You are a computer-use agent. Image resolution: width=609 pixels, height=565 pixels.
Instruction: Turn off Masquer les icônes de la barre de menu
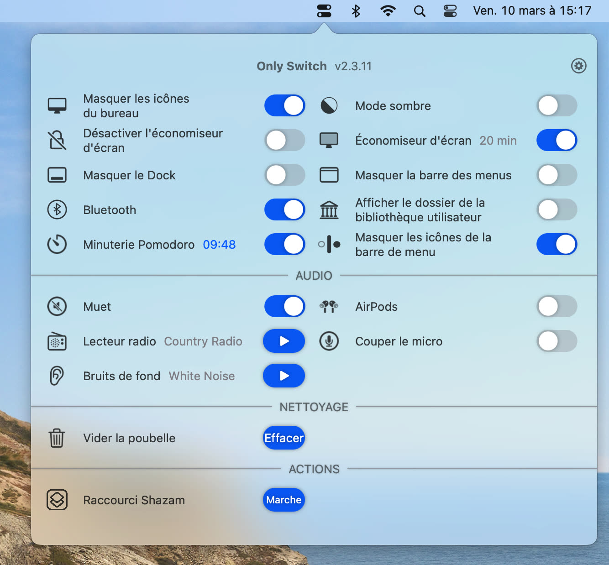click(556, 244)
